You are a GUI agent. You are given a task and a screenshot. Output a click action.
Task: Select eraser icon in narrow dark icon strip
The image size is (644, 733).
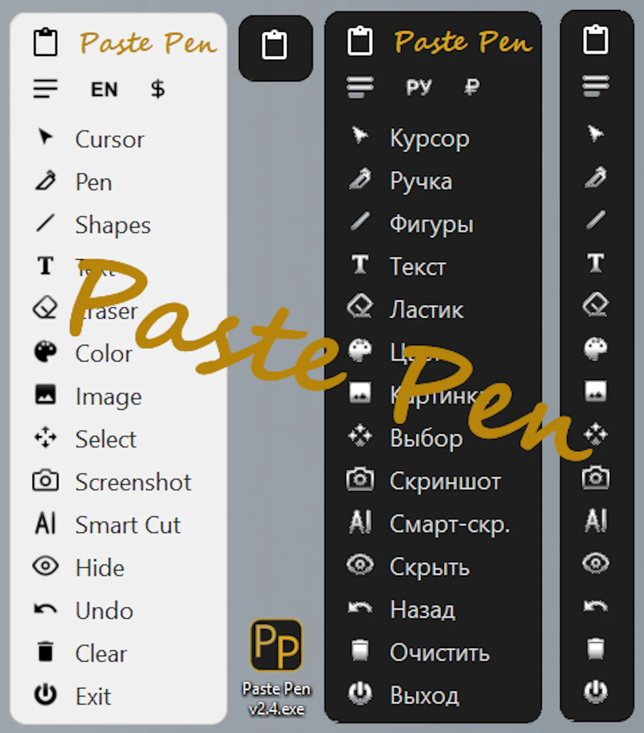pos(596,305)
